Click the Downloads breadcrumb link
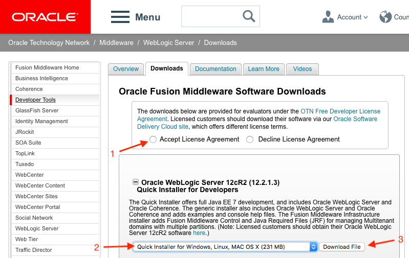Viewport: 409px width, 258px height. pos(221,43)
